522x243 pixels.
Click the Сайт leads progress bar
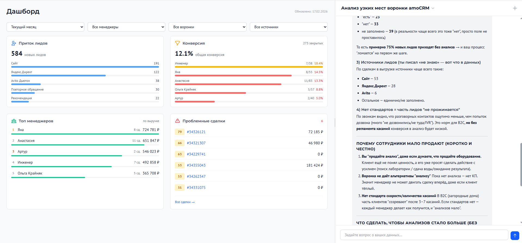click(x=85, y=67)
